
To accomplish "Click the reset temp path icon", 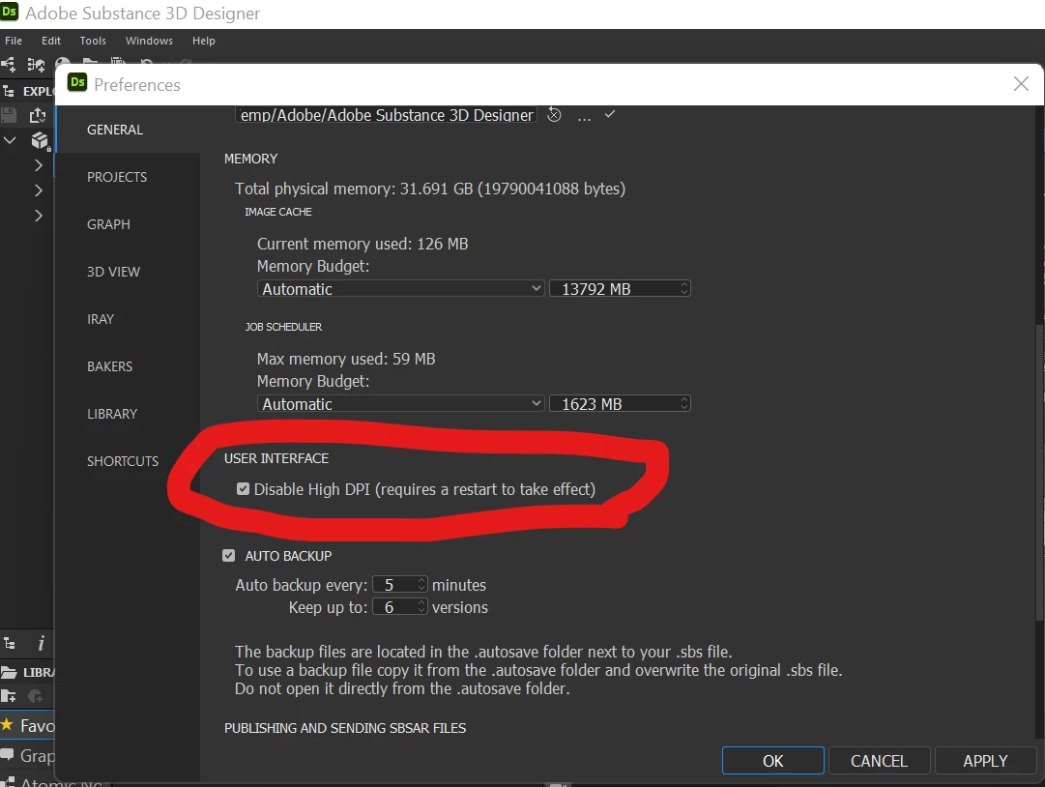I will click(554, 115).
